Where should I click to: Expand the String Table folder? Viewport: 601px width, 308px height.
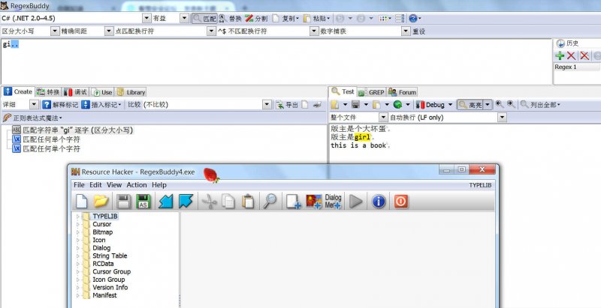pos(79,256)
